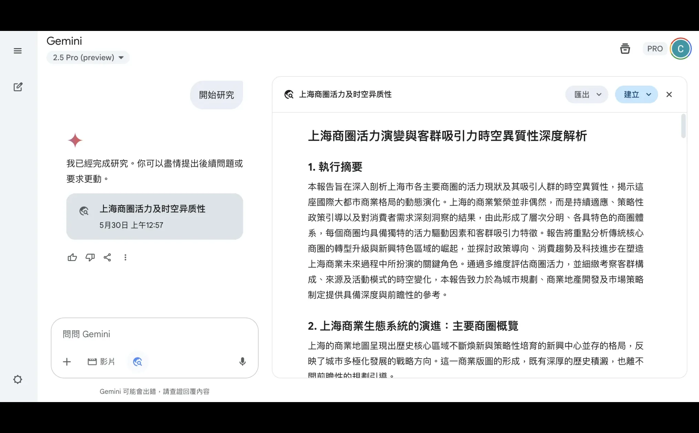Open more options for the response
This screenshot has height=433, width=699.
click(125, 257)
